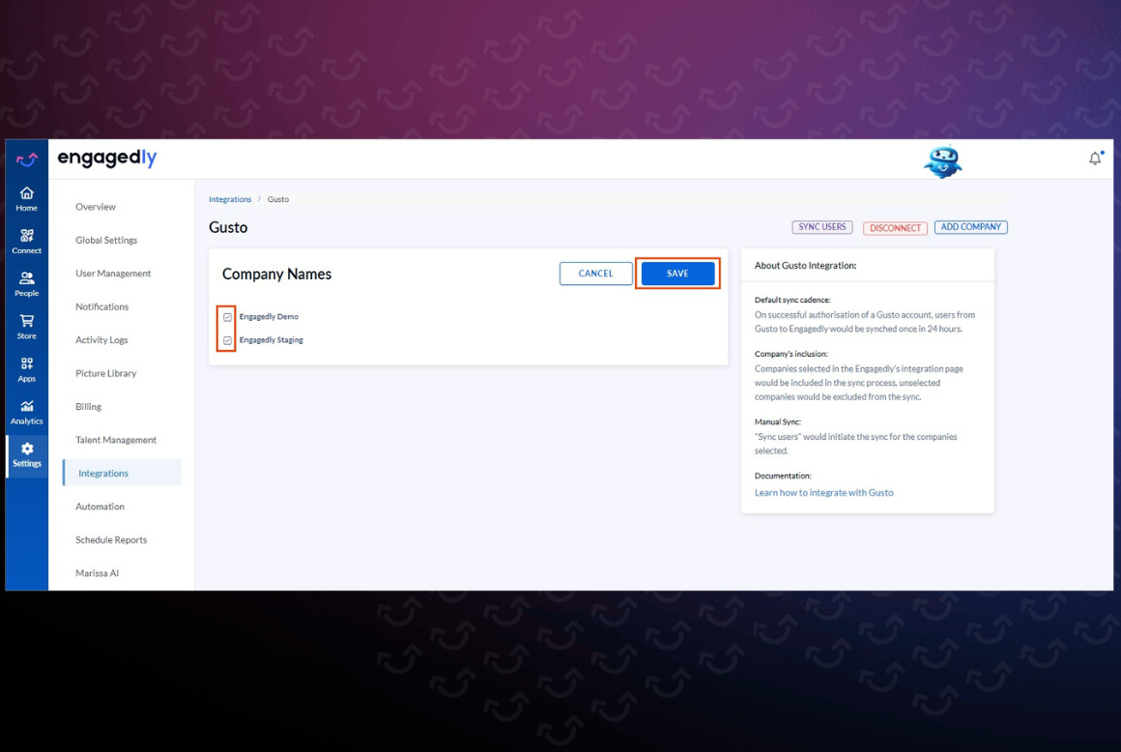Open Notifications settings
1121x752 pixels.
pos(102,306)
